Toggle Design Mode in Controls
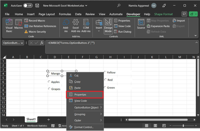This screenshot has height=131, width=200. coord(108,26)
